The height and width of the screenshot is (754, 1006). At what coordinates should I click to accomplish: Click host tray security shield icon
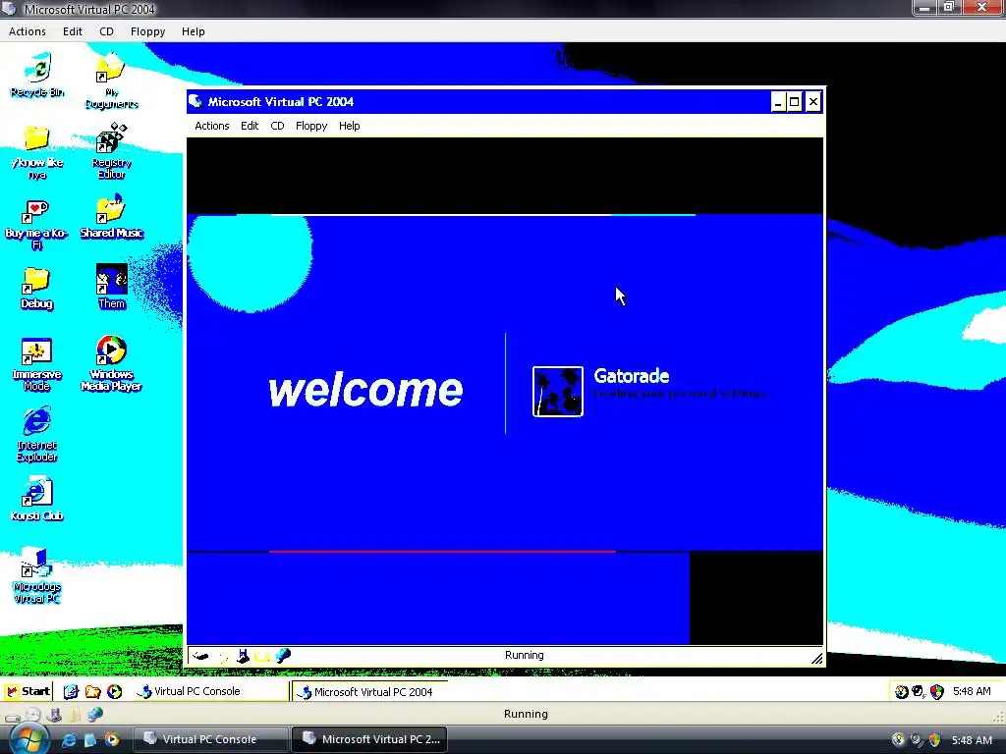pyautogui.click(x=935, y=740)
